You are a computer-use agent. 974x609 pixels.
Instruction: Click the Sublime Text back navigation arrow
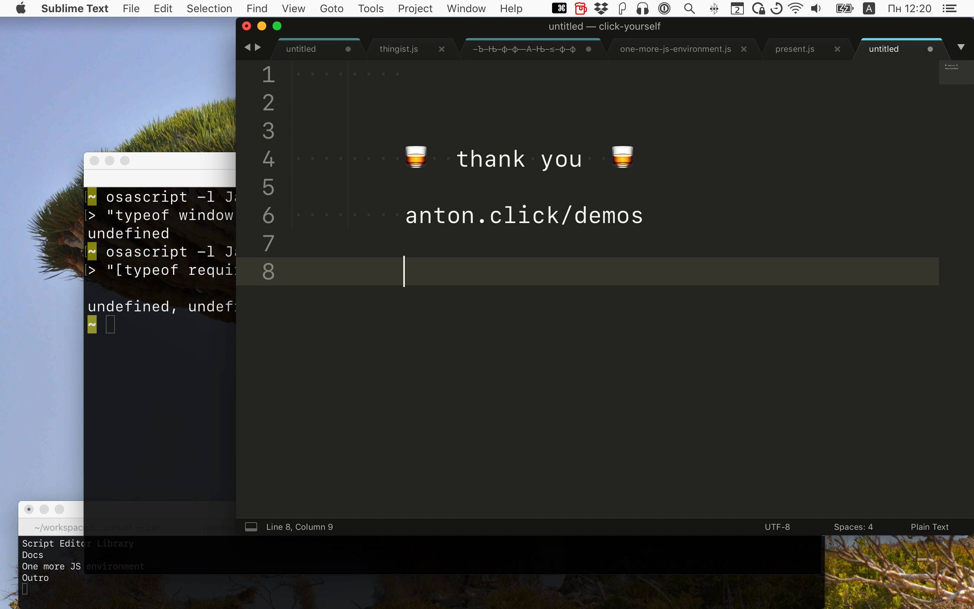point(248,48)
